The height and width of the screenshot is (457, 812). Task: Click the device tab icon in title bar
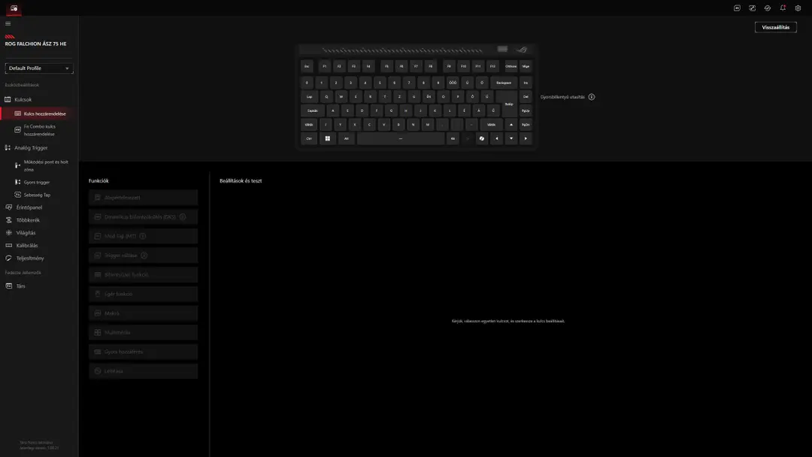coord(14,8)
